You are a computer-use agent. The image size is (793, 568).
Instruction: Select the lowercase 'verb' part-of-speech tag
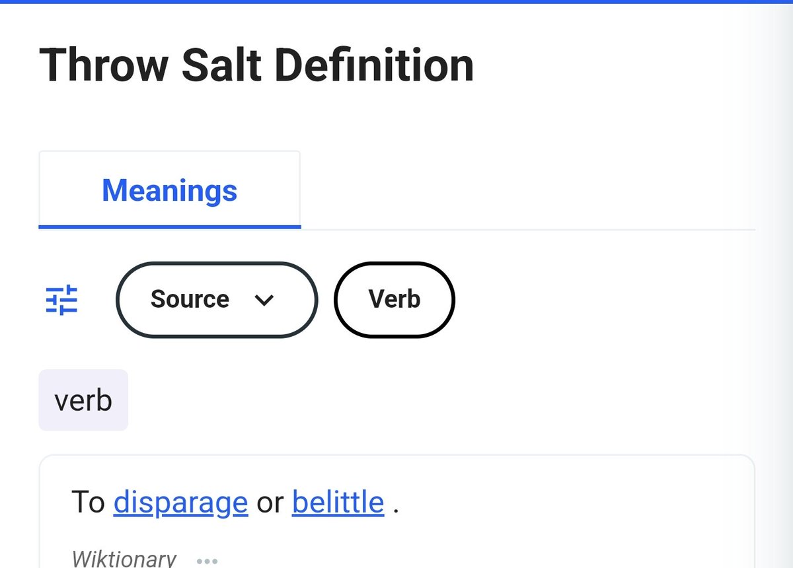(83, 400)
